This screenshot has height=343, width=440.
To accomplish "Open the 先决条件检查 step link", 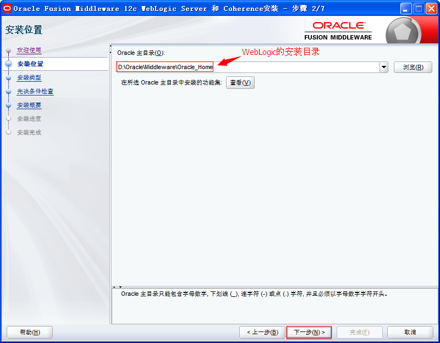I will (35, 91).
